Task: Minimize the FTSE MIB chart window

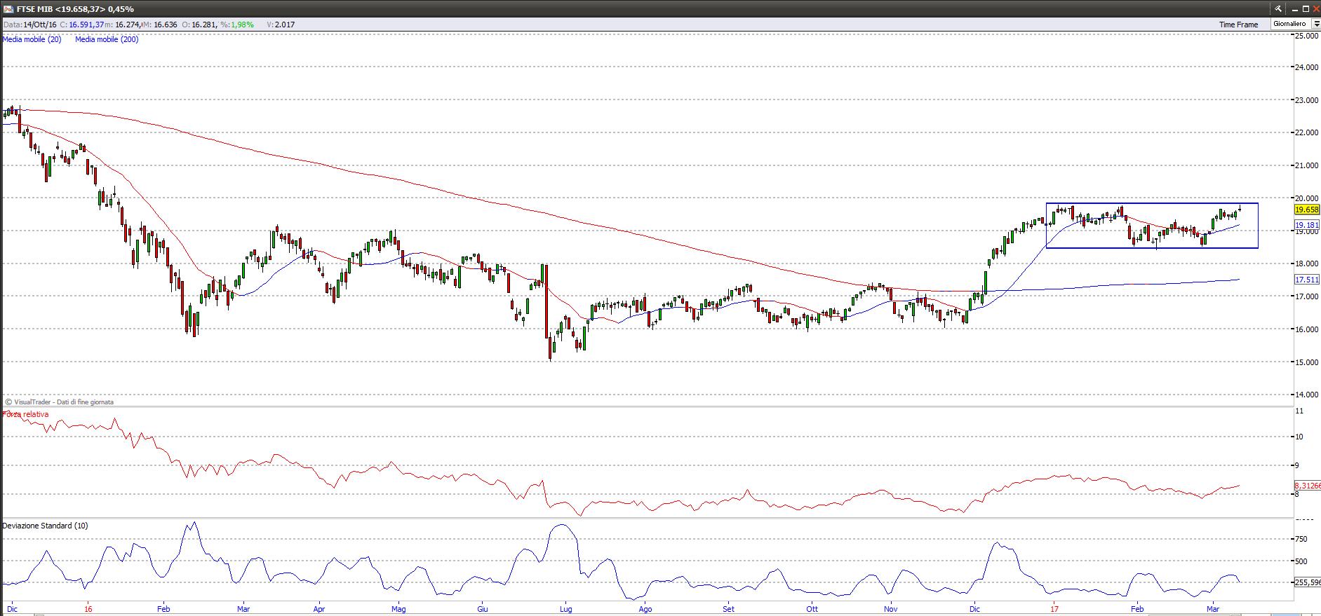Action: [1294, 9]
